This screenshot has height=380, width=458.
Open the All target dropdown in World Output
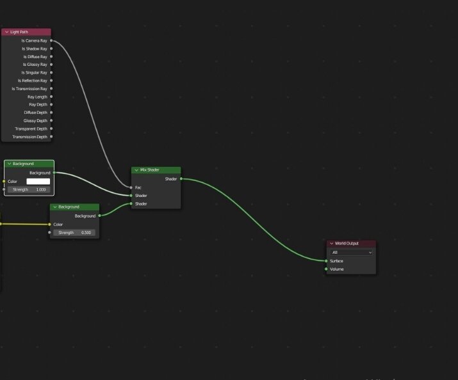352,252
